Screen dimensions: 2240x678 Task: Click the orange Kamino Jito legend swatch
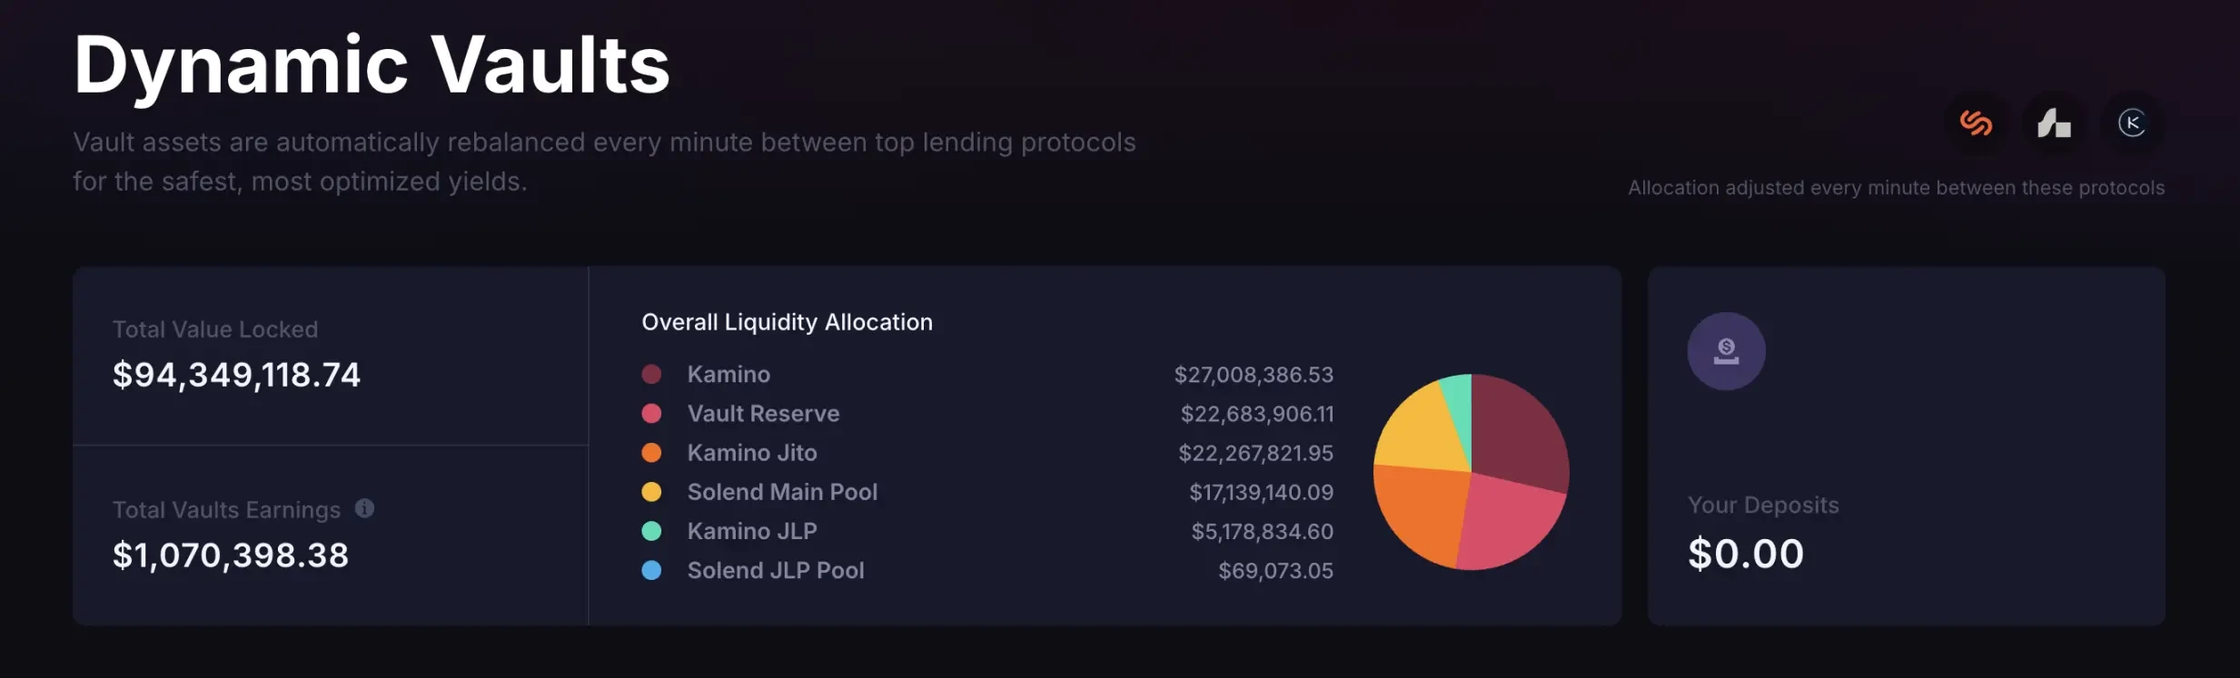[x=653, y=452]
